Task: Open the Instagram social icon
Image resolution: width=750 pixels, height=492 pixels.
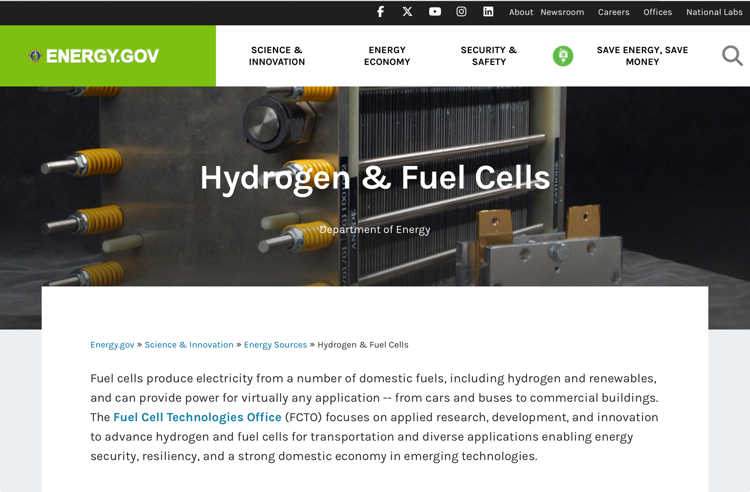Action: click(x=461, y=12)
